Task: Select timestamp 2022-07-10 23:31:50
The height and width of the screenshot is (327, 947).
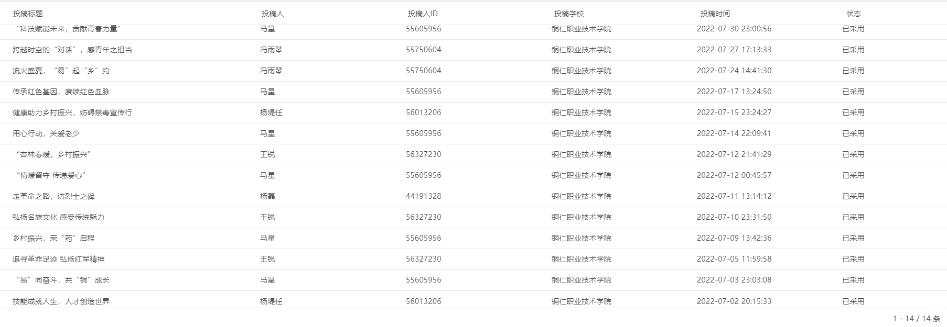Action: click(734, 217)
